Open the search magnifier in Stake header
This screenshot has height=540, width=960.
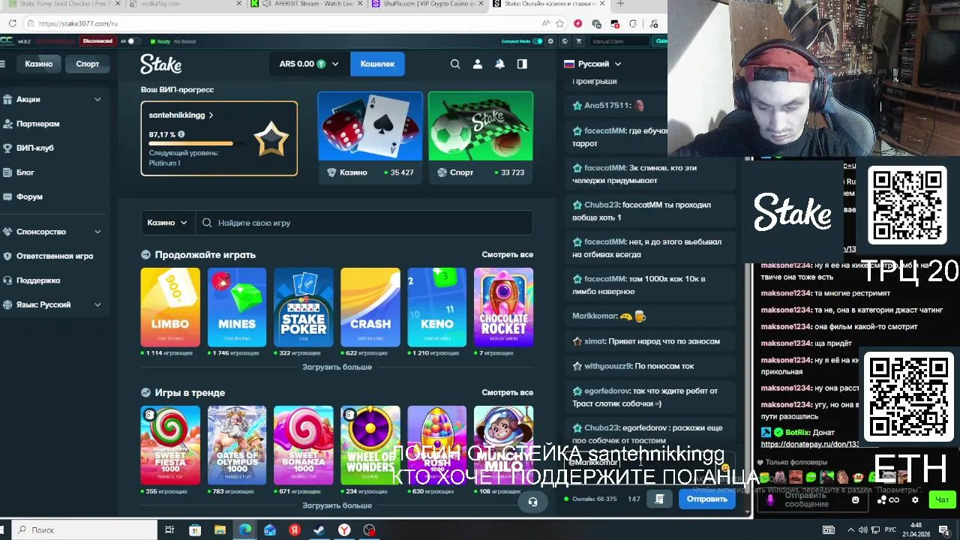pos(455,64)
